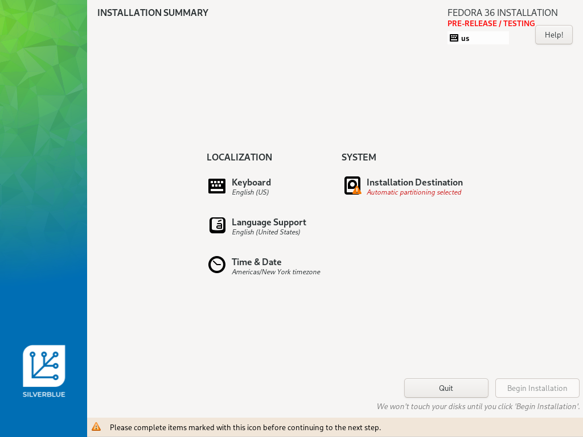Click 'English (United States)' language subtitle

266,232
